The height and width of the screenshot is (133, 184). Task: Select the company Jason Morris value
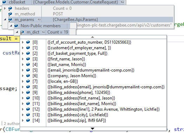72,76
